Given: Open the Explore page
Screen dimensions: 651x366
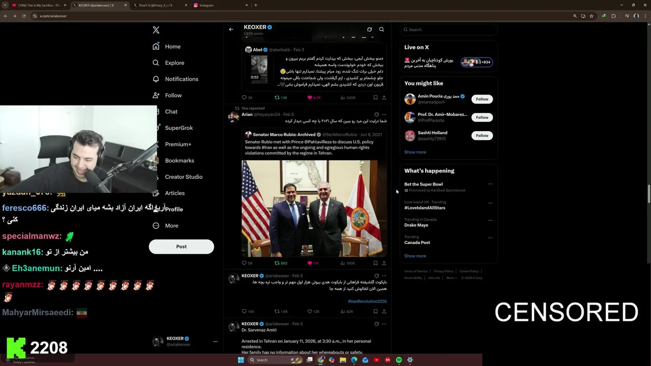Looking at the screenshot, I should click(x=174, y=63).
